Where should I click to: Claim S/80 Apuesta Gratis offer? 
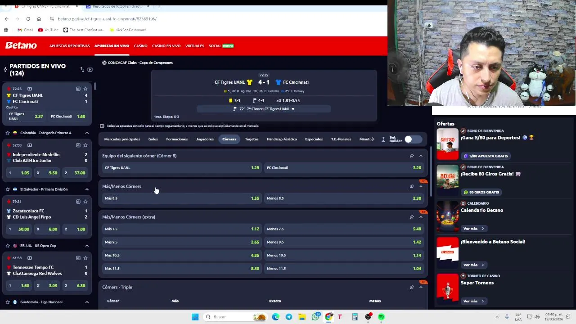pos(486,156)
